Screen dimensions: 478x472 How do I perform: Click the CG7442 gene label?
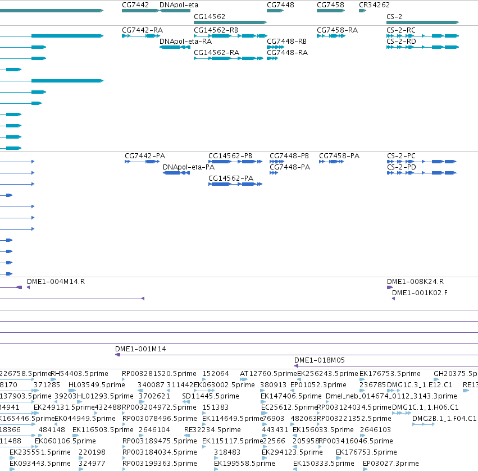pos(135,5)
